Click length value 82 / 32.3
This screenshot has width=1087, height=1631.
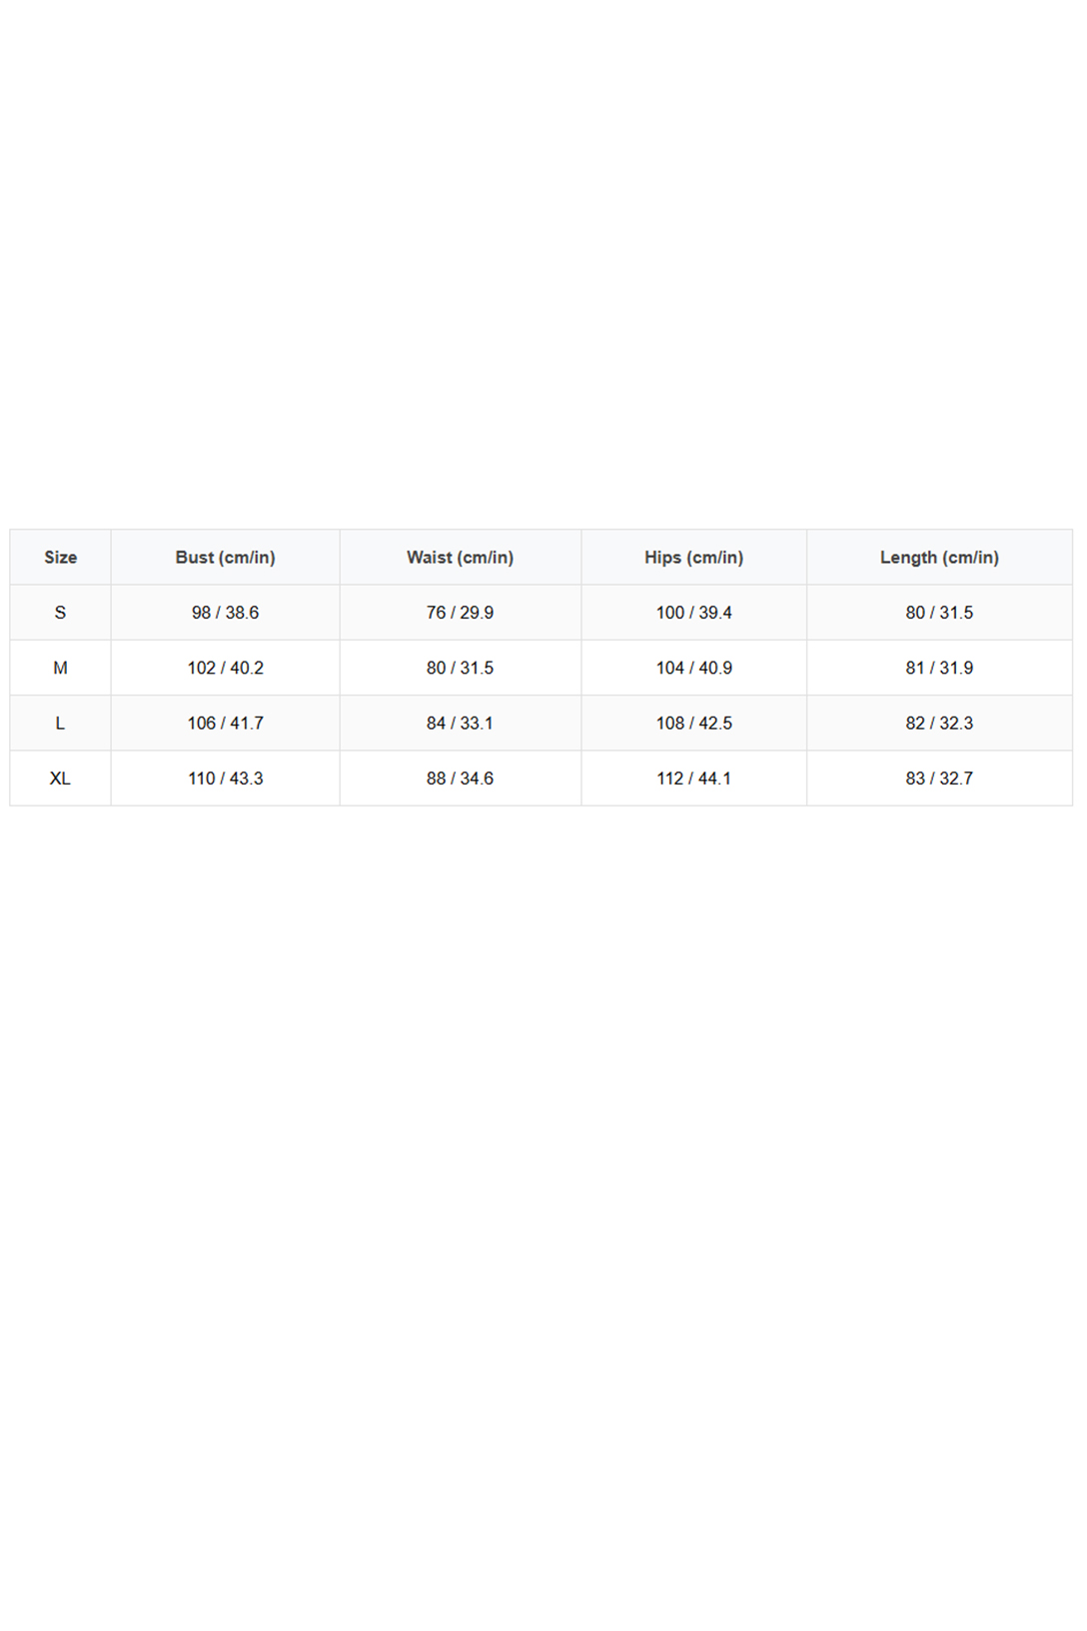pos(939,723)
